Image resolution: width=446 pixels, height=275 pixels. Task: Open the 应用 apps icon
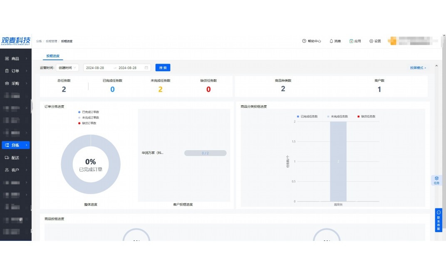coord(351,41)
